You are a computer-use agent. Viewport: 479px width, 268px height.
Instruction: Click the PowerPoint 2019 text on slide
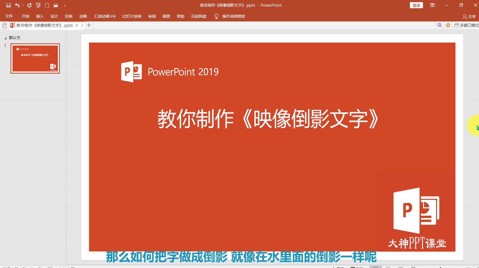click(183, 72)
